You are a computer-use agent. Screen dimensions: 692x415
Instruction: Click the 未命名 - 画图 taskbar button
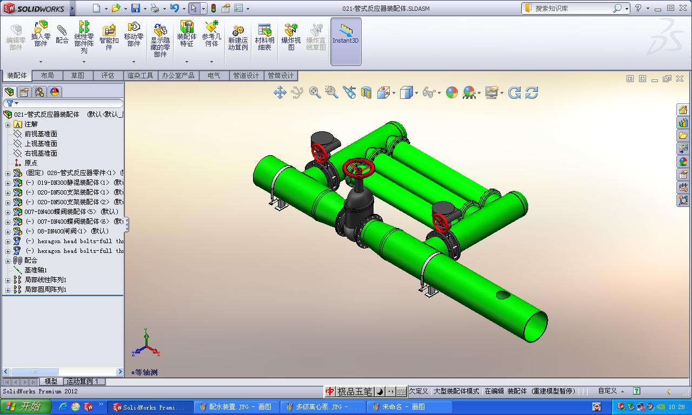pos(410,407)
